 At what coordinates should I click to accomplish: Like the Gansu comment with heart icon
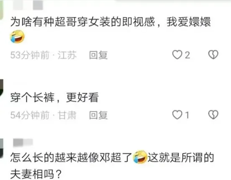(x=177, y=115)
